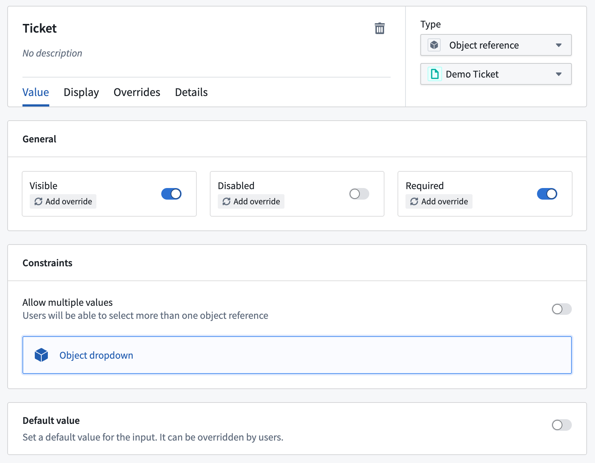Click the refresh icon under Required
The height and width of the screenshot is (463, 595).
click(x=414, y=201)
